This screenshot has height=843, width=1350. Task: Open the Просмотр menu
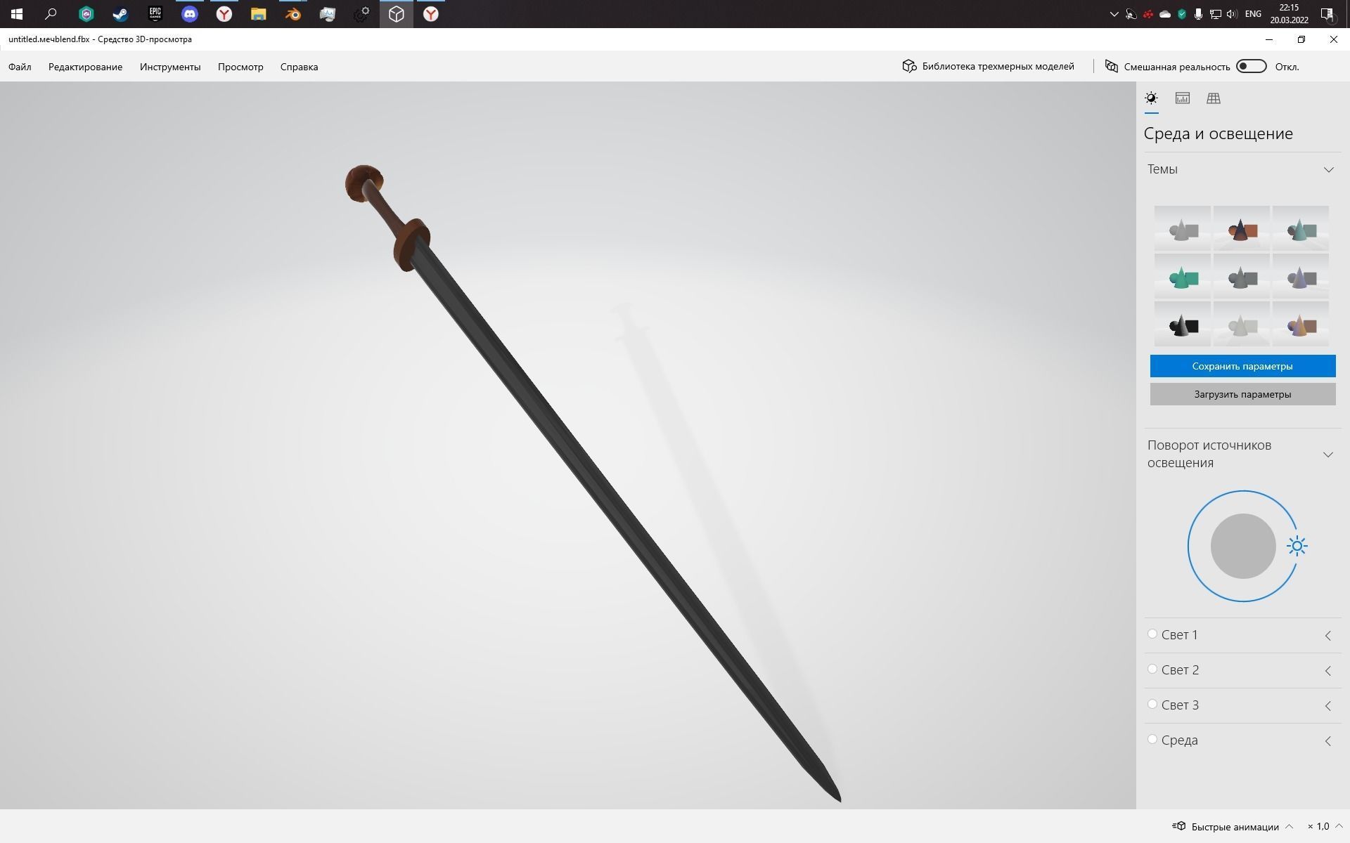click(240, 67)
